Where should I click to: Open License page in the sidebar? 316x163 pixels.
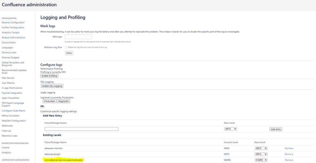tap(6, 148)
